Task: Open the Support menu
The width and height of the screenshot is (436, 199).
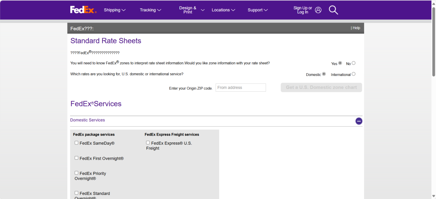Action: [258, 10]
